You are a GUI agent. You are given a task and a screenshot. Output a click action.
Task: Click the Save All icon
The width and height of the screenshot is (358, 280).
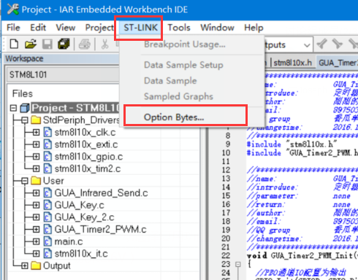pos(64,44)
